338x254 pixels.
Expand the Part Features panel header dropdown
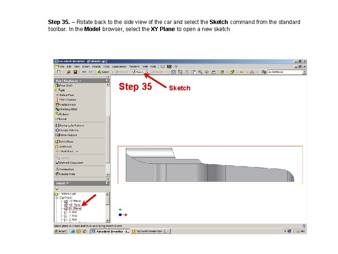point(80,81)
